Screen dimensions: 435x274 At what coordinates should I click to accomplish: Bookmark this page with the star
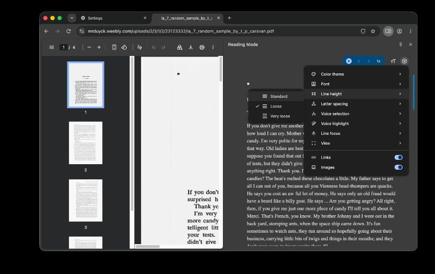point(373,32)
